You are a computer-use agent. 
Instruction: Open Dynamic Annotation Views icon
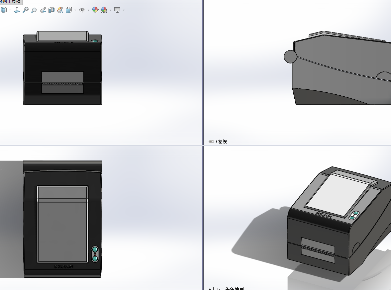60,10
